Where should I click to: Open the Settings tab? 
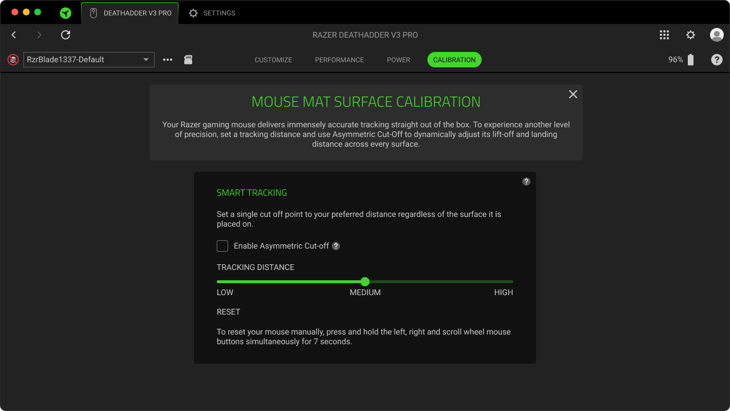pyautogui.click(x=212, y=13)
